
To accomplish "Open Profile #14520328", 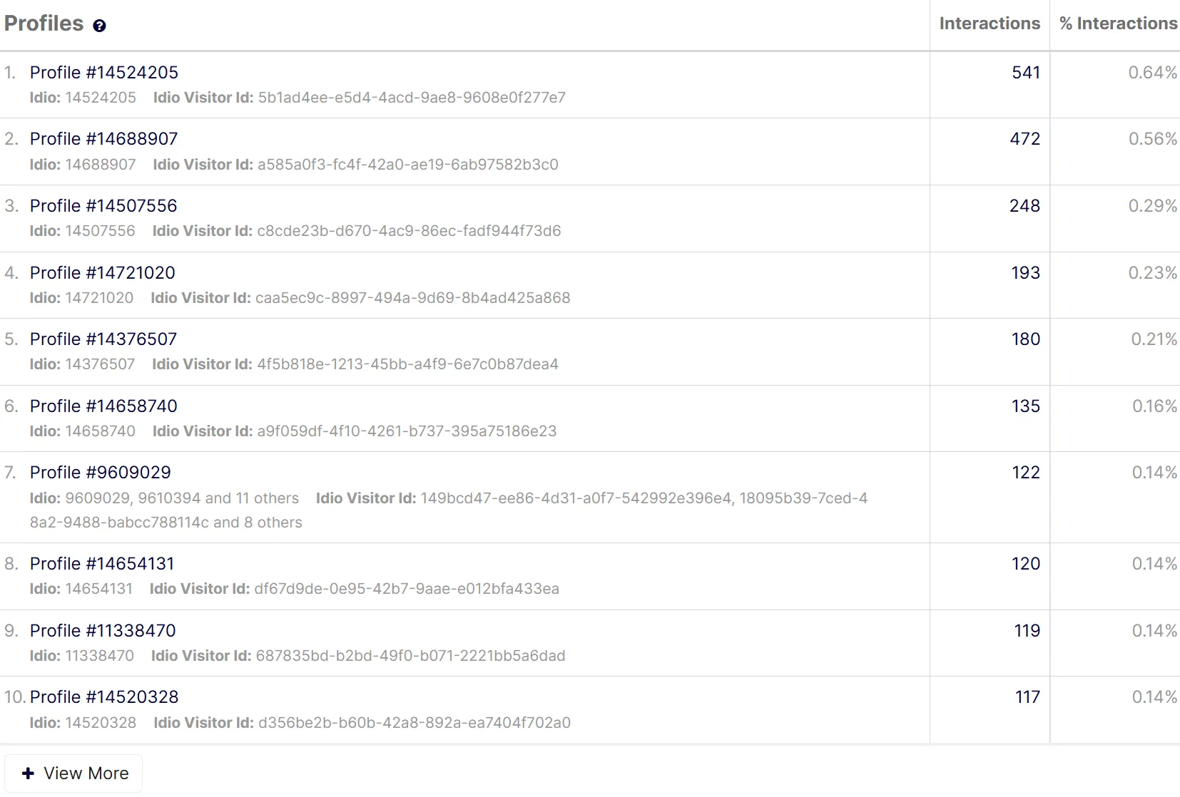I will tap(104, 697).
